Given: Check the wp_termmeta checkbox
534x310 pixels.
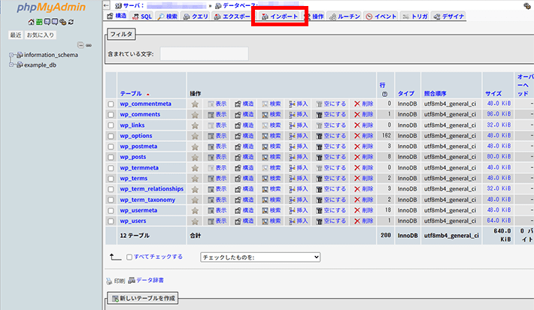Looking at the screenshot, I should point(111,168).
